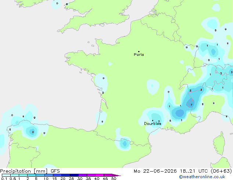Select the 30–35 purple legend swatch
Viewport: 233px width, 180px height.
83,175
